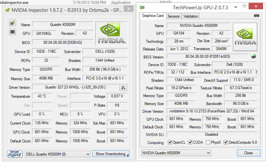The height and width of the screenshot is (167, 272).
Task: Click the 67.3 GTexel/s Texture Fillrate value
Action: point(241,88)
